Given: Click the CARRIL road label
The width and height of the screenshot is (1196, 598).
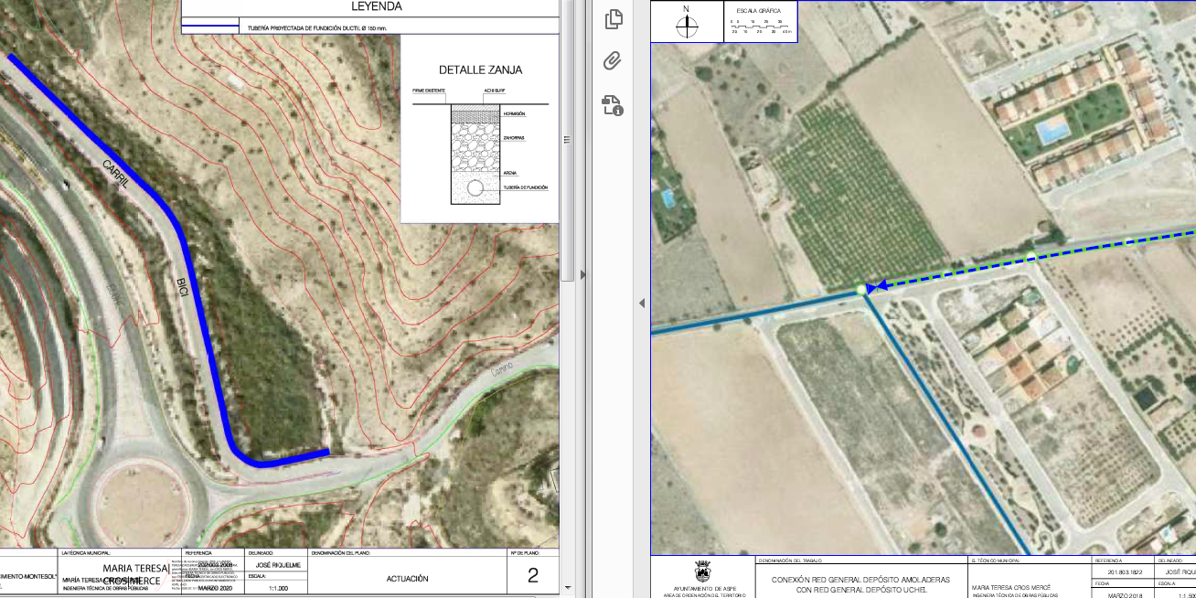Looking at the screenshot, I should point(120,176).
